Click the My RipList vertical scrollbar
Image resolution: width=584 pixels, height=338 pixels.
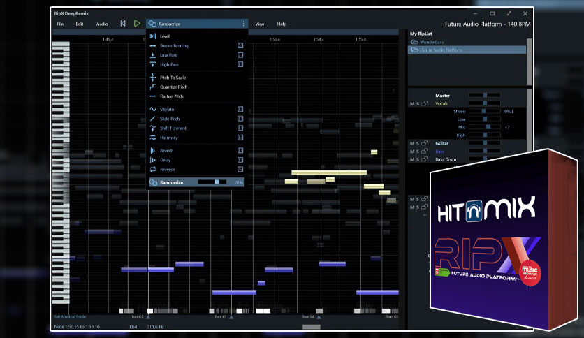(x=530, y=61)
